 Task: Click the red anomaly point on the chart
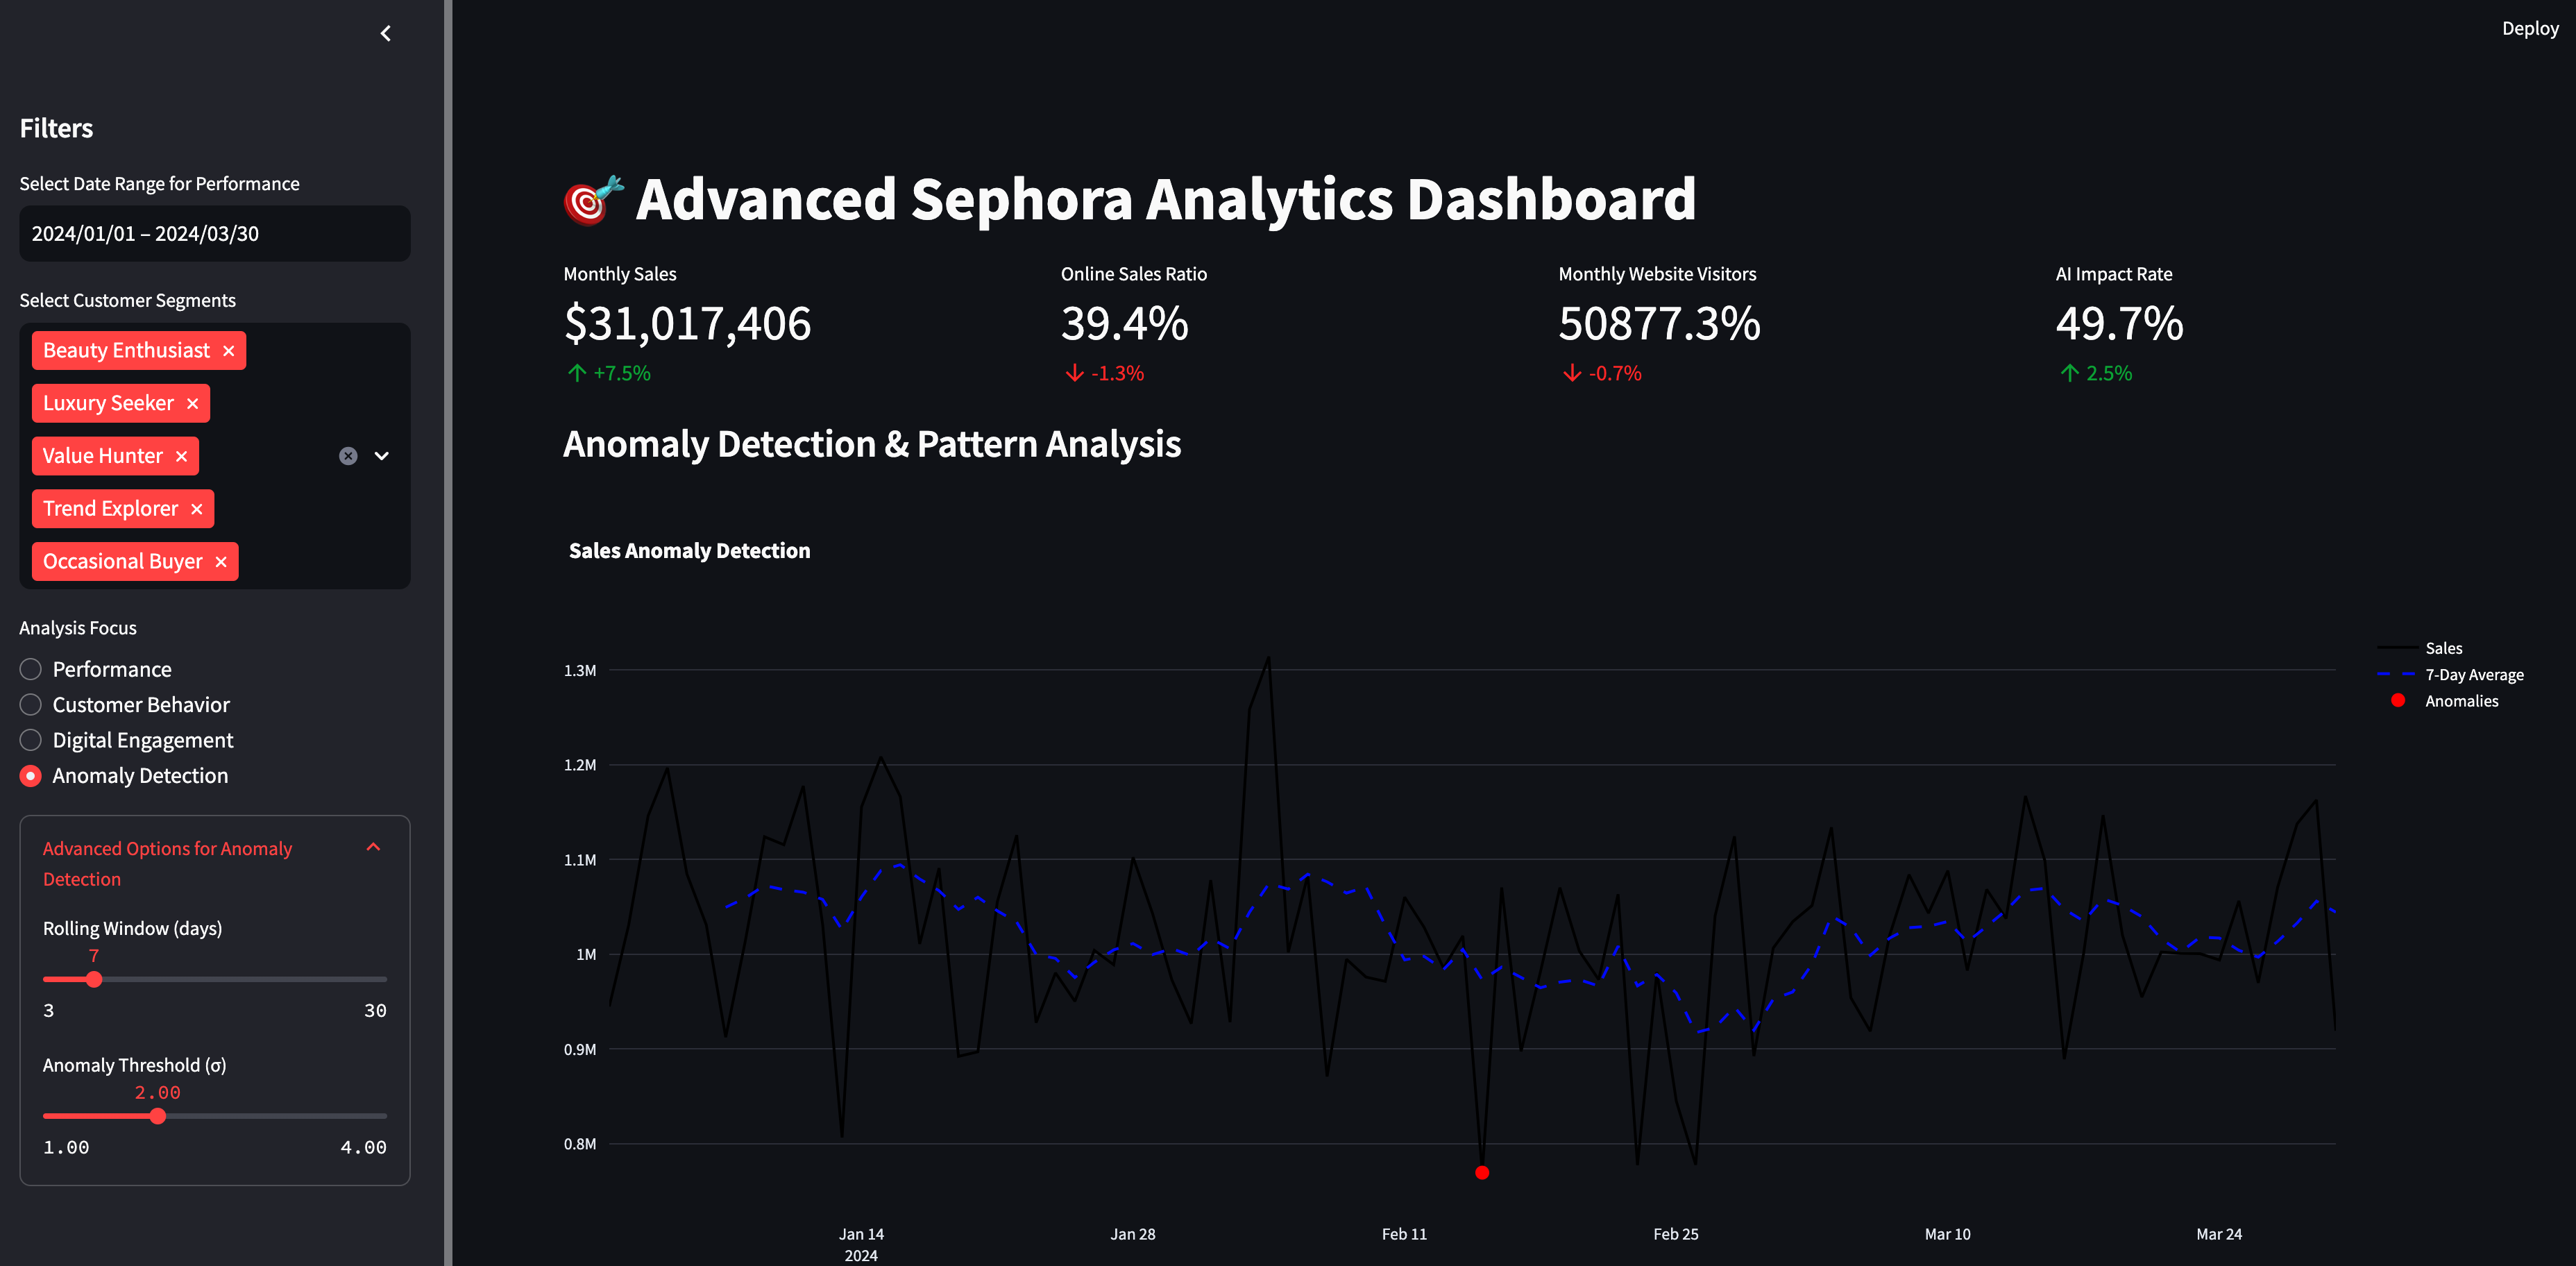(x=1482, y=1173)
